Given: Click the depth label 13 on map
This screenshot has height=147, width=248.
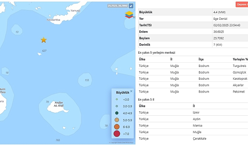Looking at the screenshot, I should tap(17, 32).
